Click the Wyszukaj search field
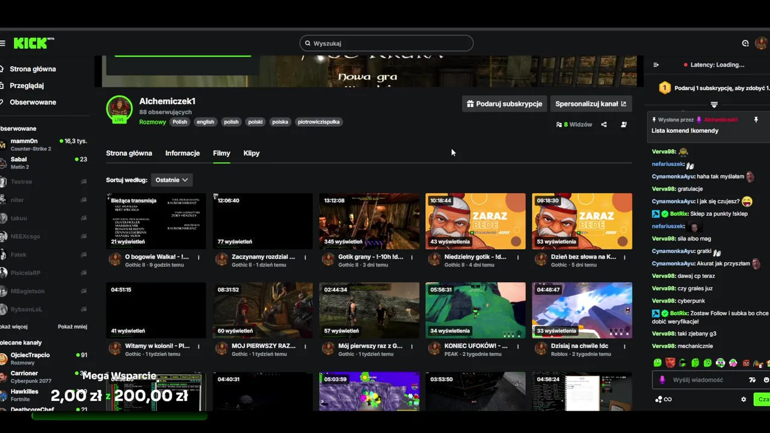 386,43
